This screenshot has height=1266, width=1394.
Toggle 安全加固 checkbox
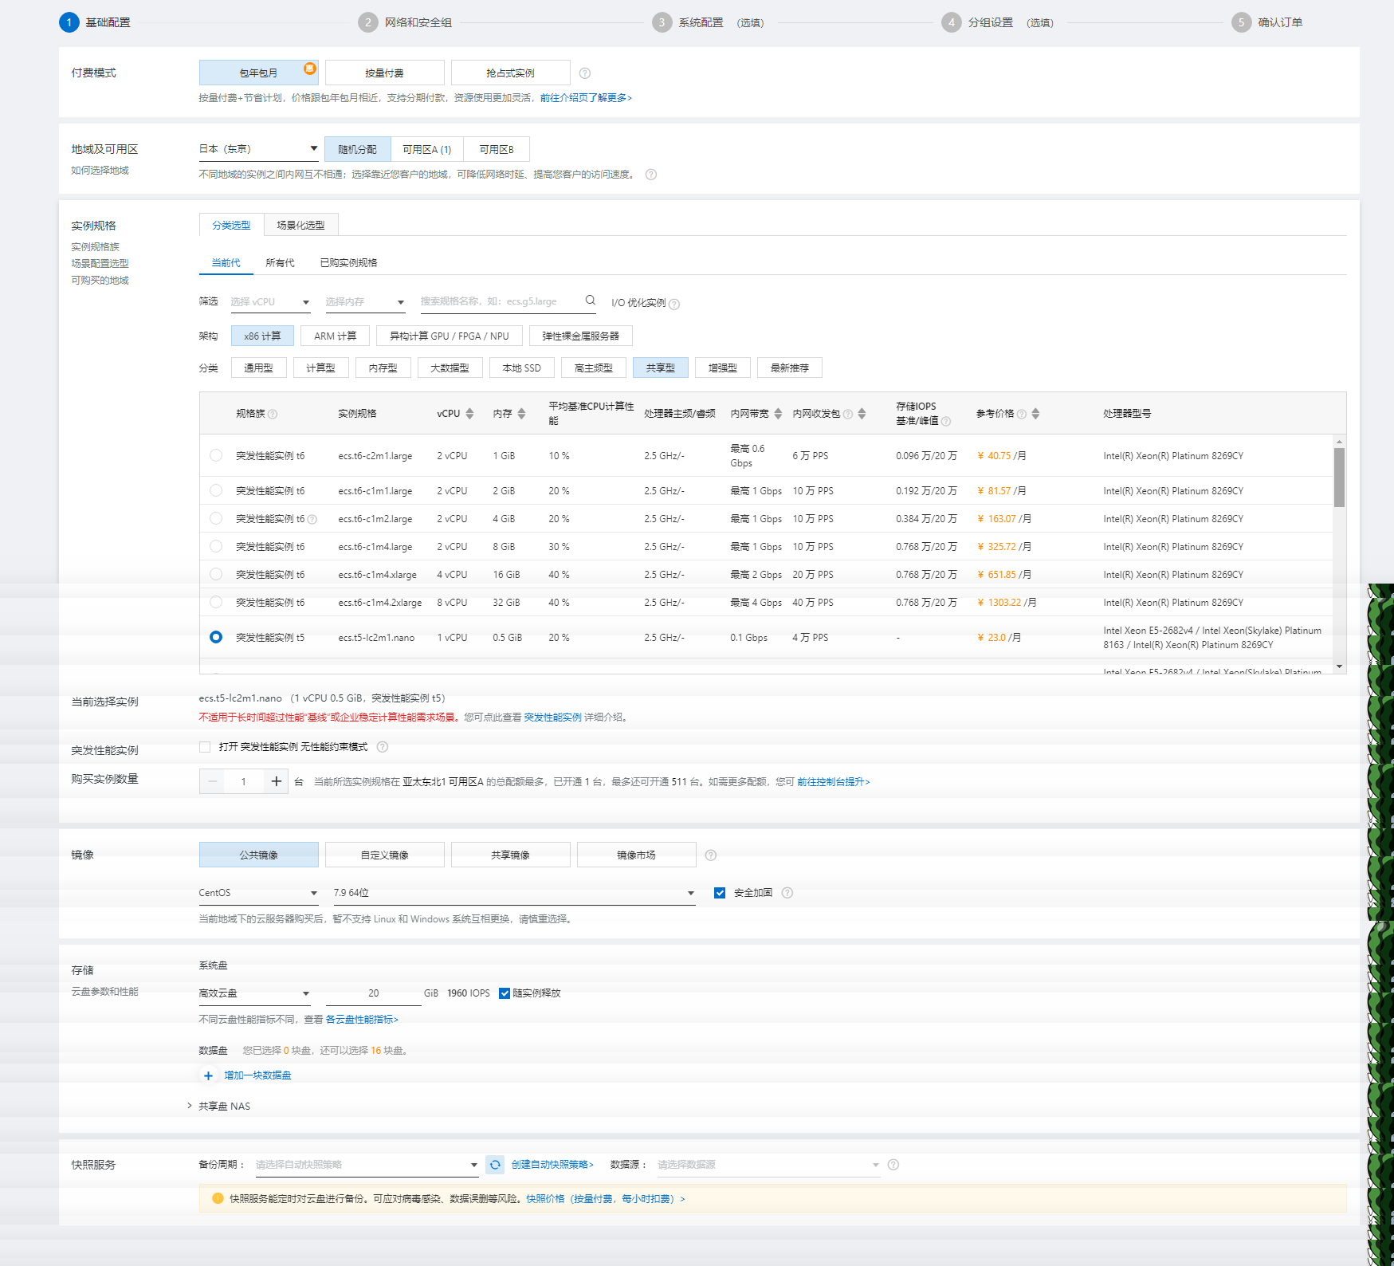pyautogui.click(x=720, y=893)
